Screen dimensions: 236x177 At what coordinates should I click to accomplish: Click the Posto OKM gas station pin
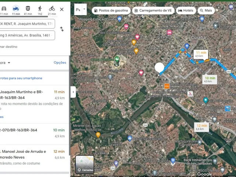tap(116, 163)
